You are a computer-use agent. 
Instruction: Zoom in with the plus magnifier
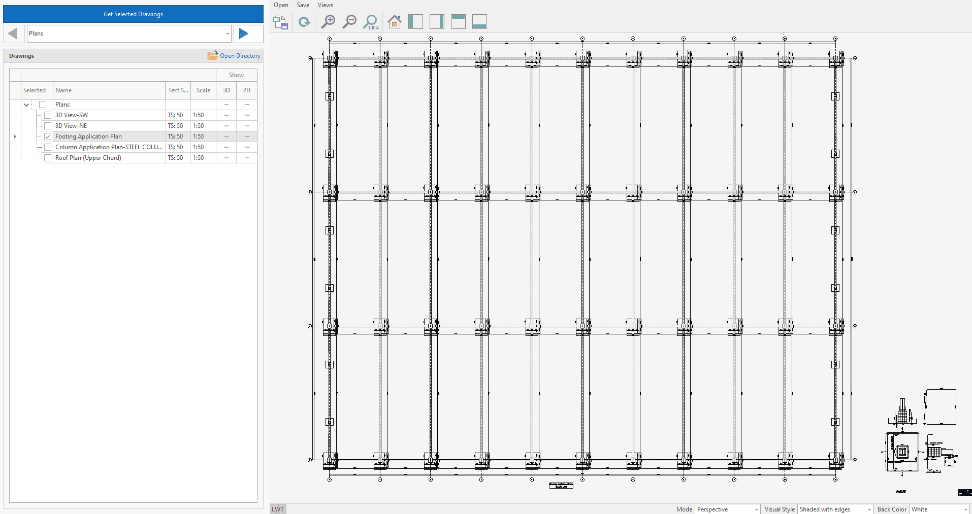coord(328,22)
